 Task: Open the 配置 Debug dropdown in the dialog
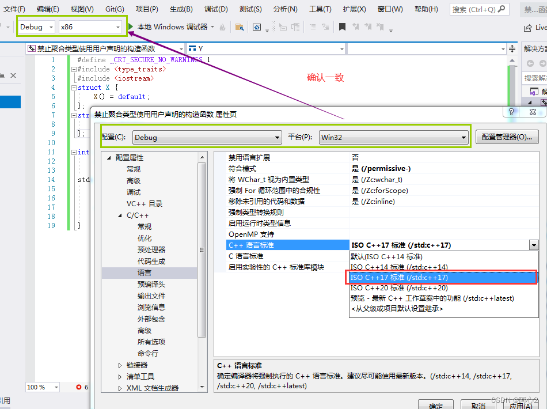click(278, 138)
